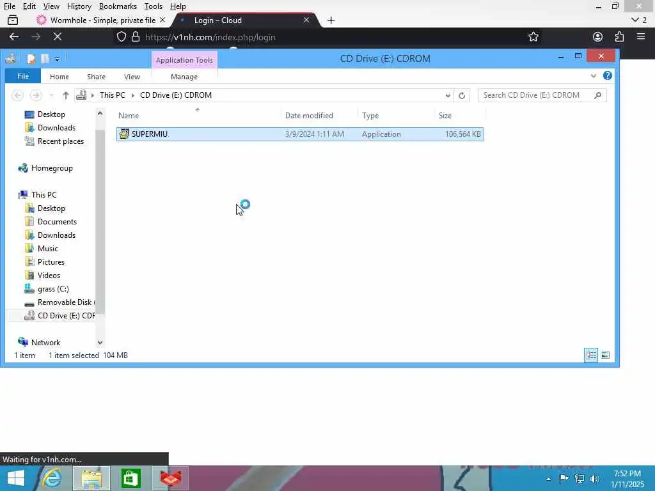
Task: Close the Login – Cloud tab
Action: coord(306,20)
